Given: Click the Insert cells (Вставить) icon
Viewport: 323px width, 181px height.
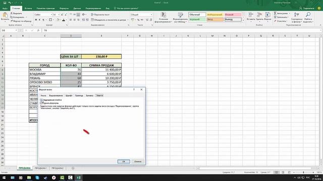Looking at the screenshot, I should (x=251, y=15).
